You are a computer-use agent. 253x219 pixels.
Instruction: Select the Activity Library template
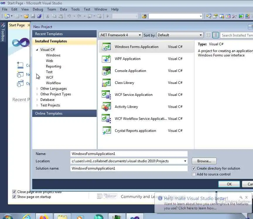[x=146, y=107]
